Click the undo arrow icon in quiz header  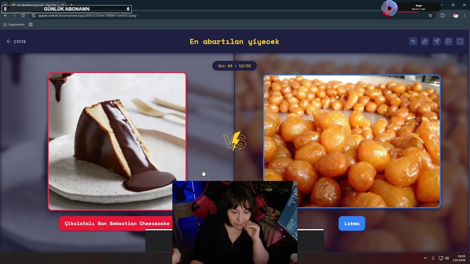tap(413, 41)
